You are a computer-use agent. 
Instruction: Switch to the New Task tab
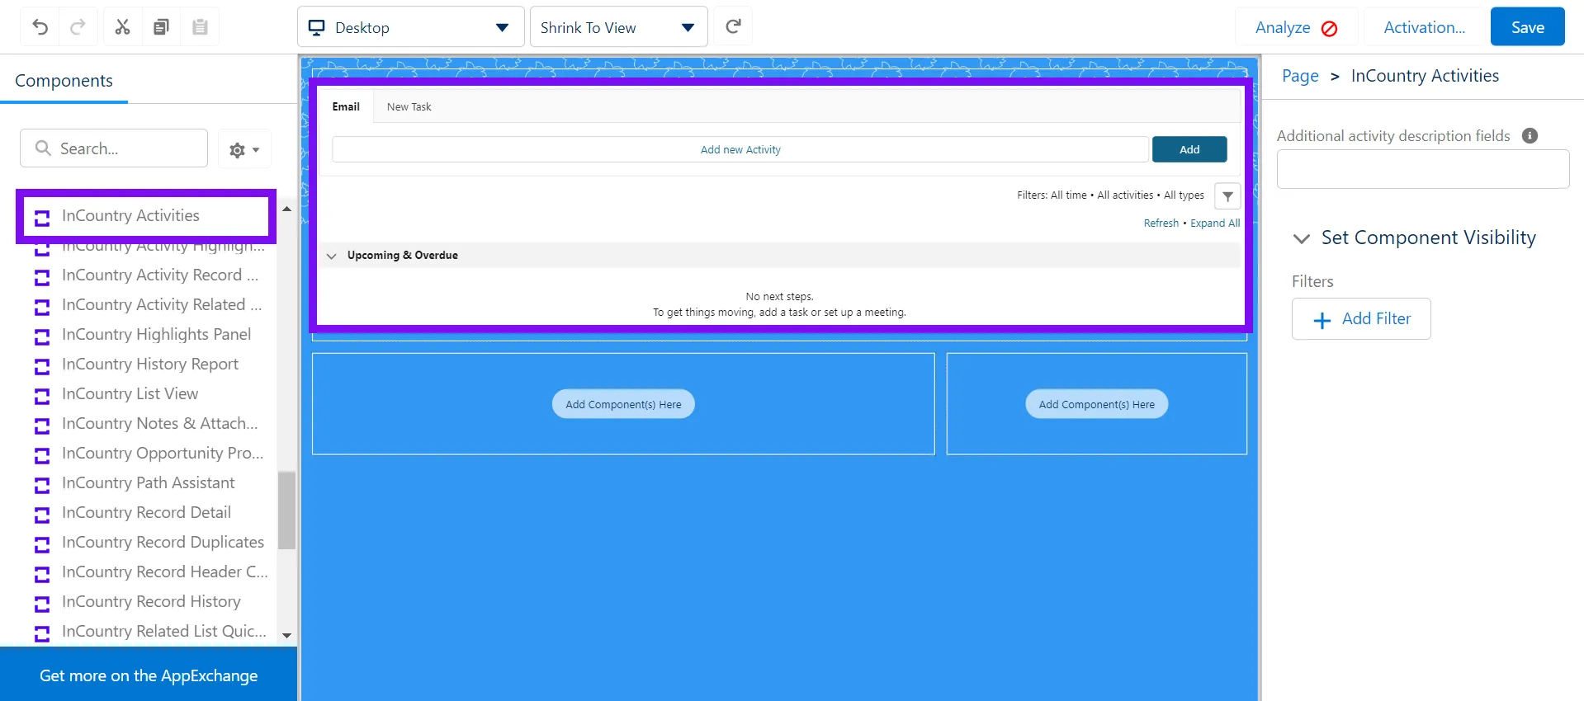(409, 107)
